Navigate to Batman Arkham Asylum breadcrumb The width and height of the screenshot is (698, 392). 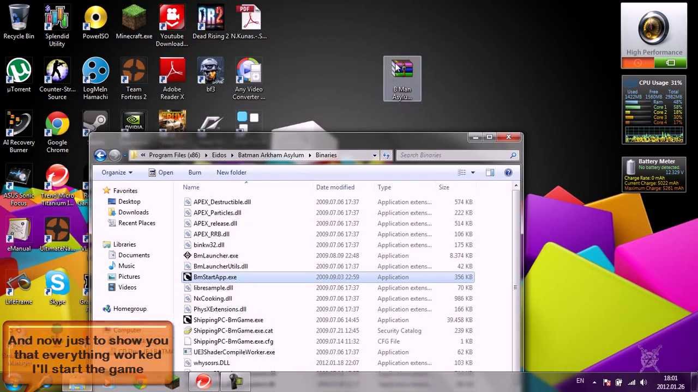pyautogui.click(x=270, y=155)
